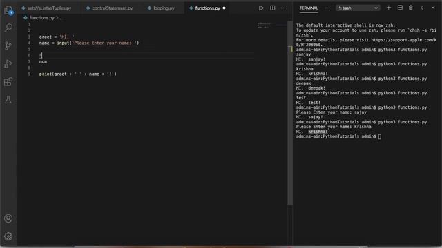Open breadcrumb ellipsis after functions.py

point(61,18)
